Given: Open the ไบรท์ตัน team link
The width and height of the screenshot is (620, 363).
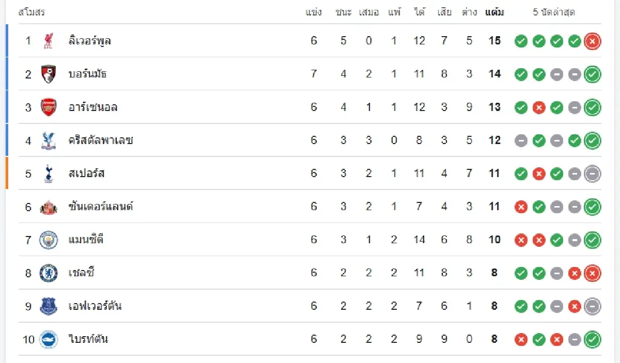Looking at the screenshot, I should pos(88,340).
